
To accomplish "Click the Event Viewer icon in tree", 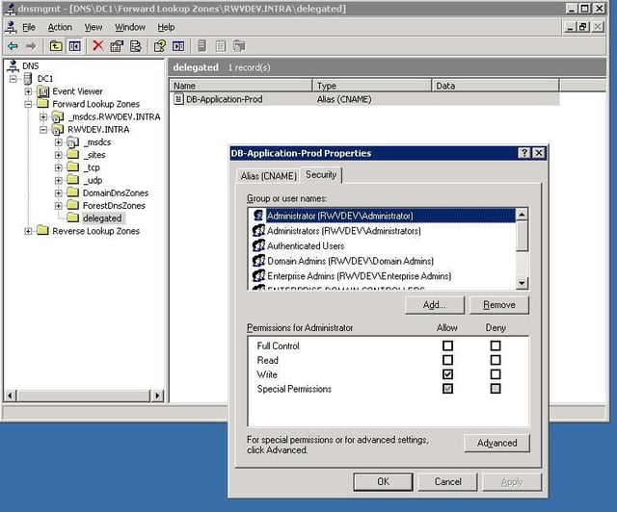I will pos(42,91).
